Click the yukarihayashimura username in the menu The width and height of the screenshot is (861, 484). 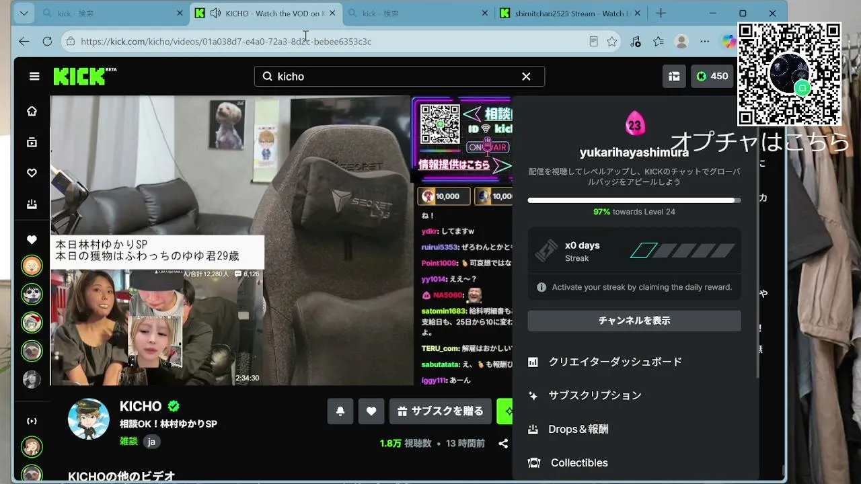[634, 153]
